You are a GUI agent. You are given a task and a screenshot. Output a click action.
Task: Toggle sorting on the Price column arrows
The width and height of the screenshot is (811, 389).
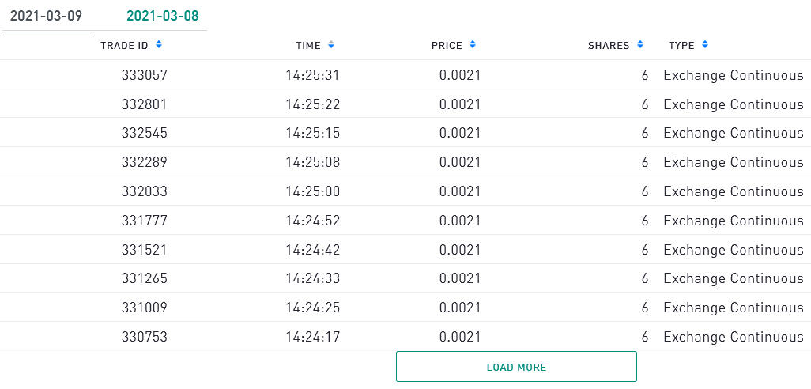[473, 45]
